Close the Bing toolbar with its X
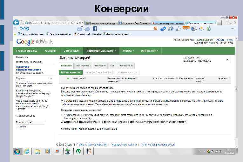243x162 pixels. [15, 29]
